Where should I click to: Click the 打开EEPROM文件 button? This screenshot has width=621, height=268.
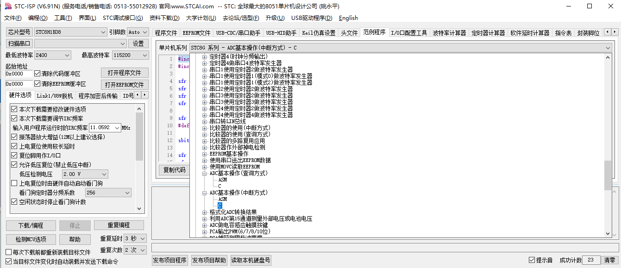pos(125,85)
